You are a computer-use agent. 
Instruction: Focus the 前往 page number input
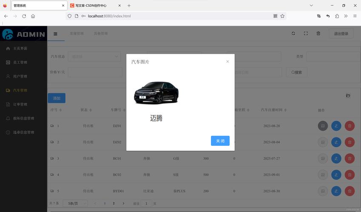146,204
